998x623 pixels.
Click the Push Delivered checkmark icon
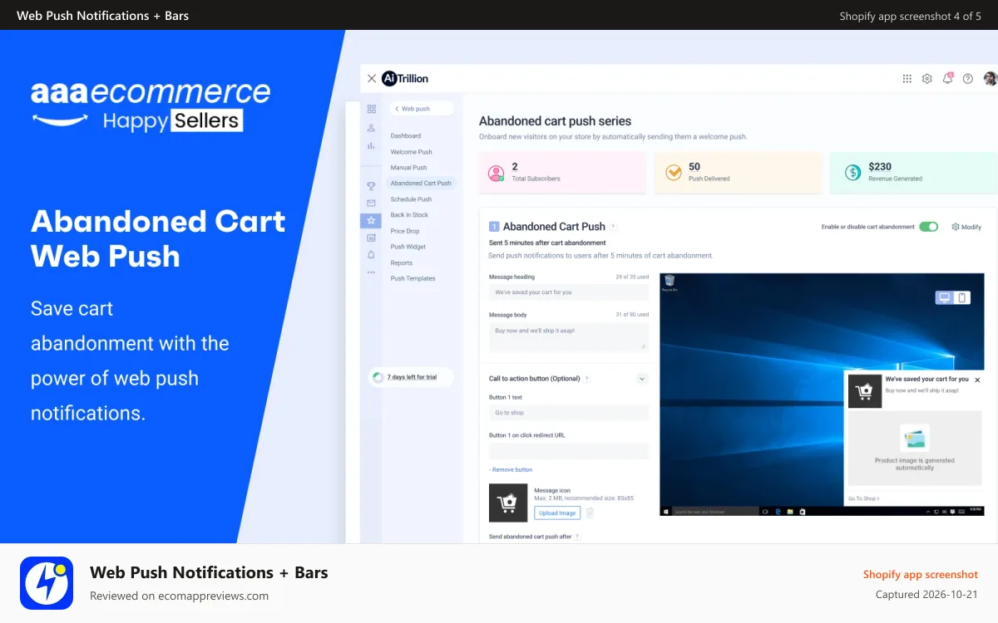(x=673, y=173)
